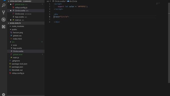The height and width of the screenshot is (96, 170).
Task: Open rollup.config.js in project tree
Action: coord(18,73)
